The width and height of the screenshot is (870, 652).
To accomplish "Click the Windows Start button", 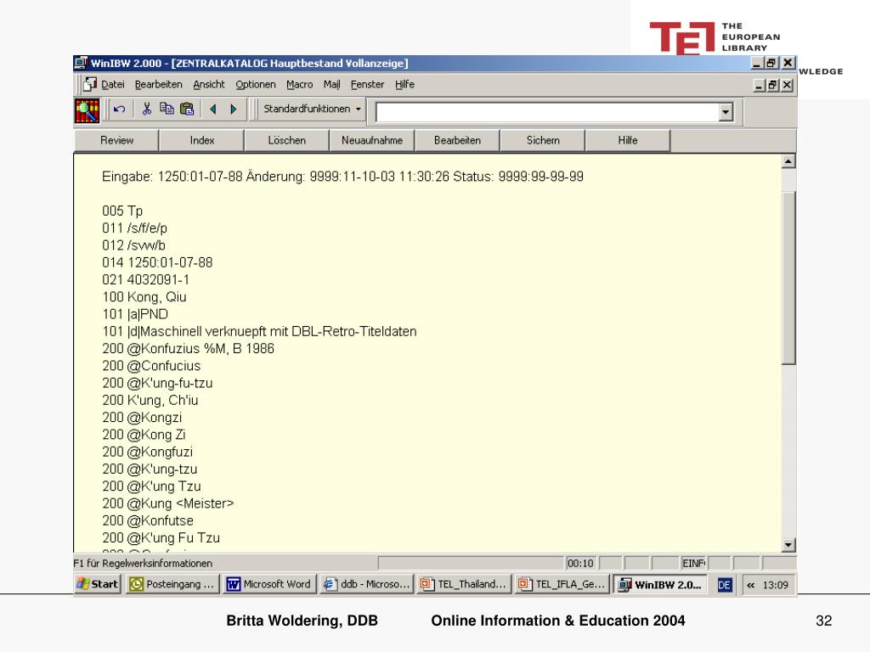I will [98, 584].
